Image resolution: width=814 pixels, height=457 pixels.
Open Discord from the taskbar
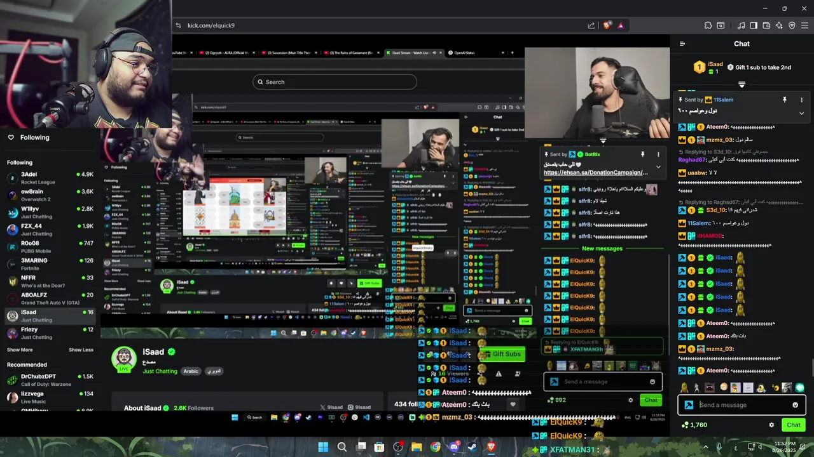(454, 447)
